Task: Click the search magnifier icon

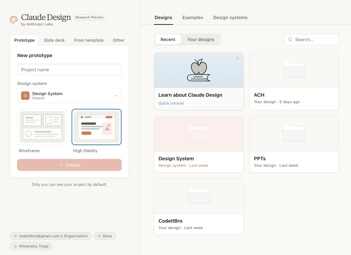Action: click(290, 39)
